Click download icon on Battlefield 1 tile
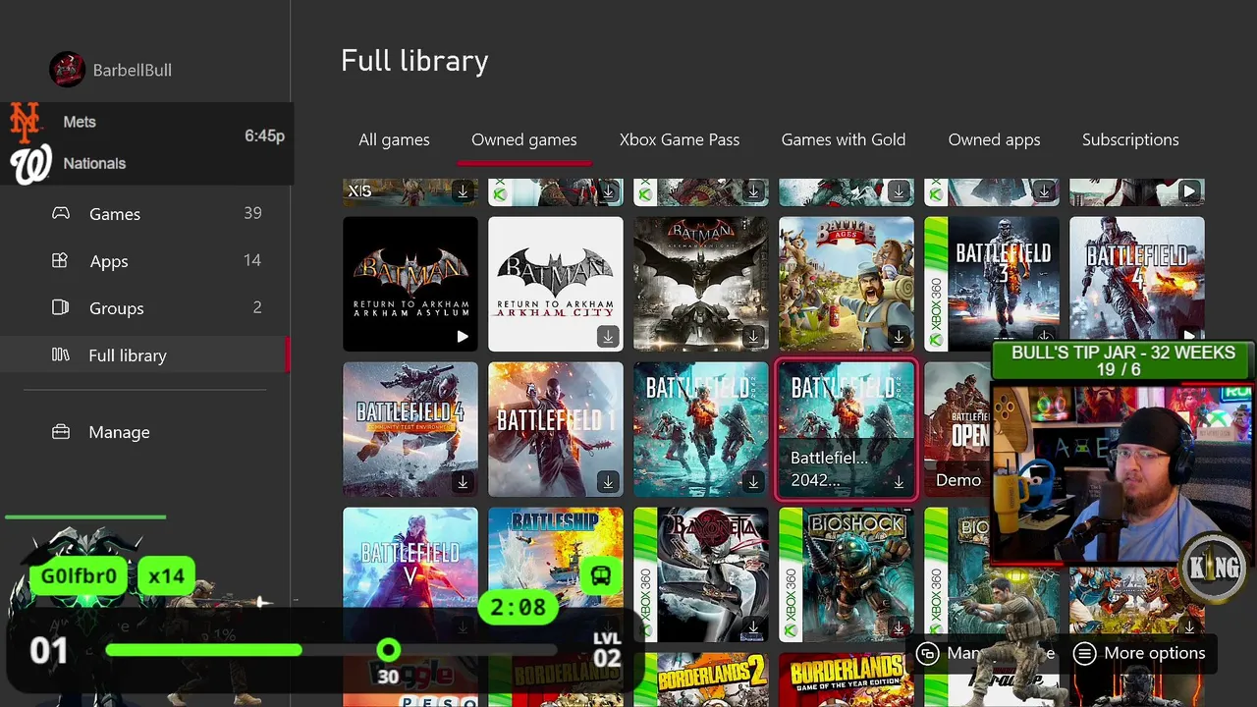This screenshot has width=1257, height=707. 608,482
